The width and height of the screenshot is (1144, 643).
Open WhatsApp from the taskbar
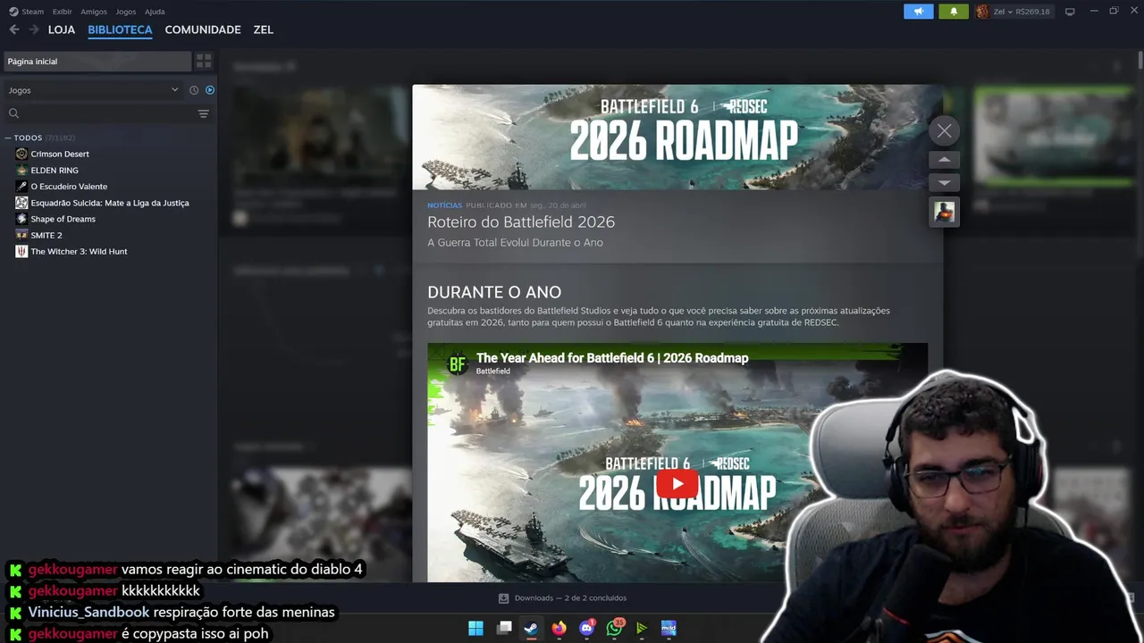pyautogui.click(x=614, y=629)
